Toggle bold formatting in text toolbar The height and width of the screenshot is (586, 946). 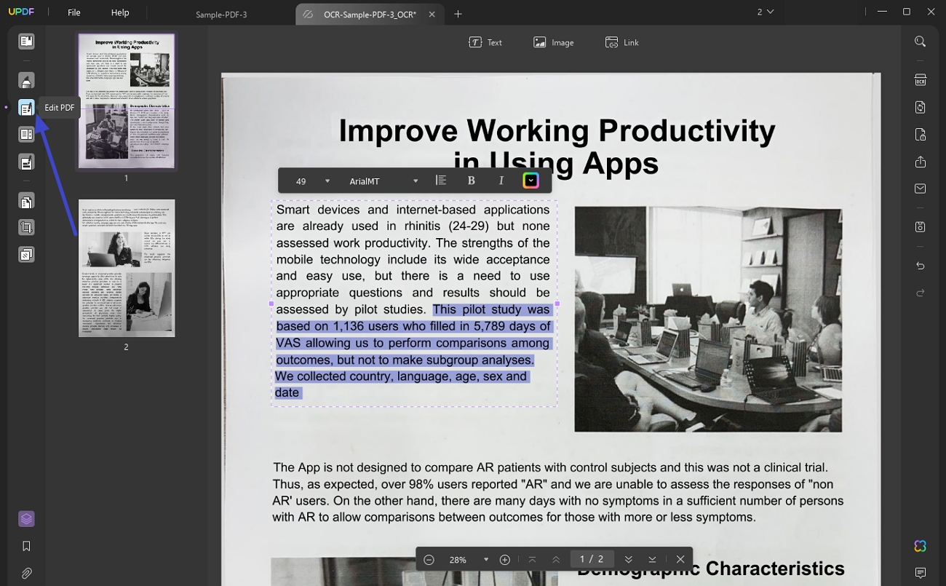(x=471, y=181)
